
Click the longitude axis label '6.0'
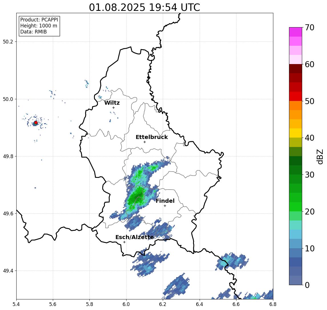pyautogui.click(x=126, y=304)
